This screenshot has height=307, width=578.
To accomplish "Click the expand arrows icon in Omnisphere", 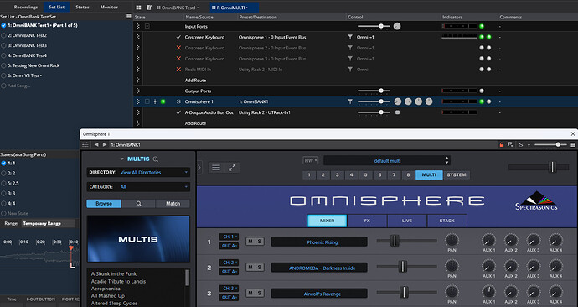I will [x=232, y=168].
